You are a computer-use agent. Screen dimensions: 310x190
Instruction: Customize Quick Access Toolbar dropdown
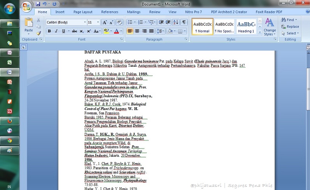(63, 4)
